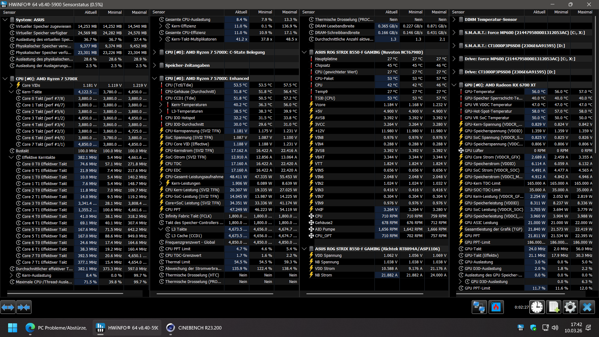Image resolution: width=599 pixels, height=337 pixels.
Task: Open the remote network monitors icon
Action: (x=479, y=307)
